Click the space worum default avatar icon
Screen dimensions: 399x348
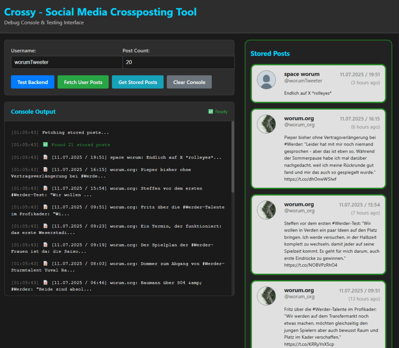point(267,80)
